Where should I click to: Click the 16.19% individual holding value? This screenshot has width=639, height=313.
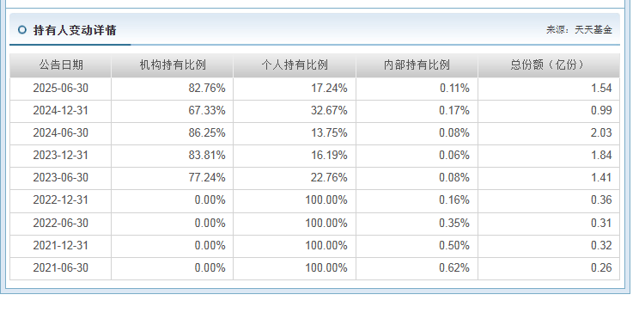click(x=329, y=156)
